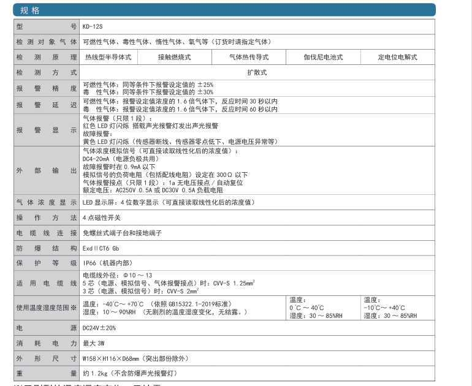Select the 可燃性气体、毒性气体 target gas text
Viewport: 472px width, 386px height.
[x=177, y=42]
